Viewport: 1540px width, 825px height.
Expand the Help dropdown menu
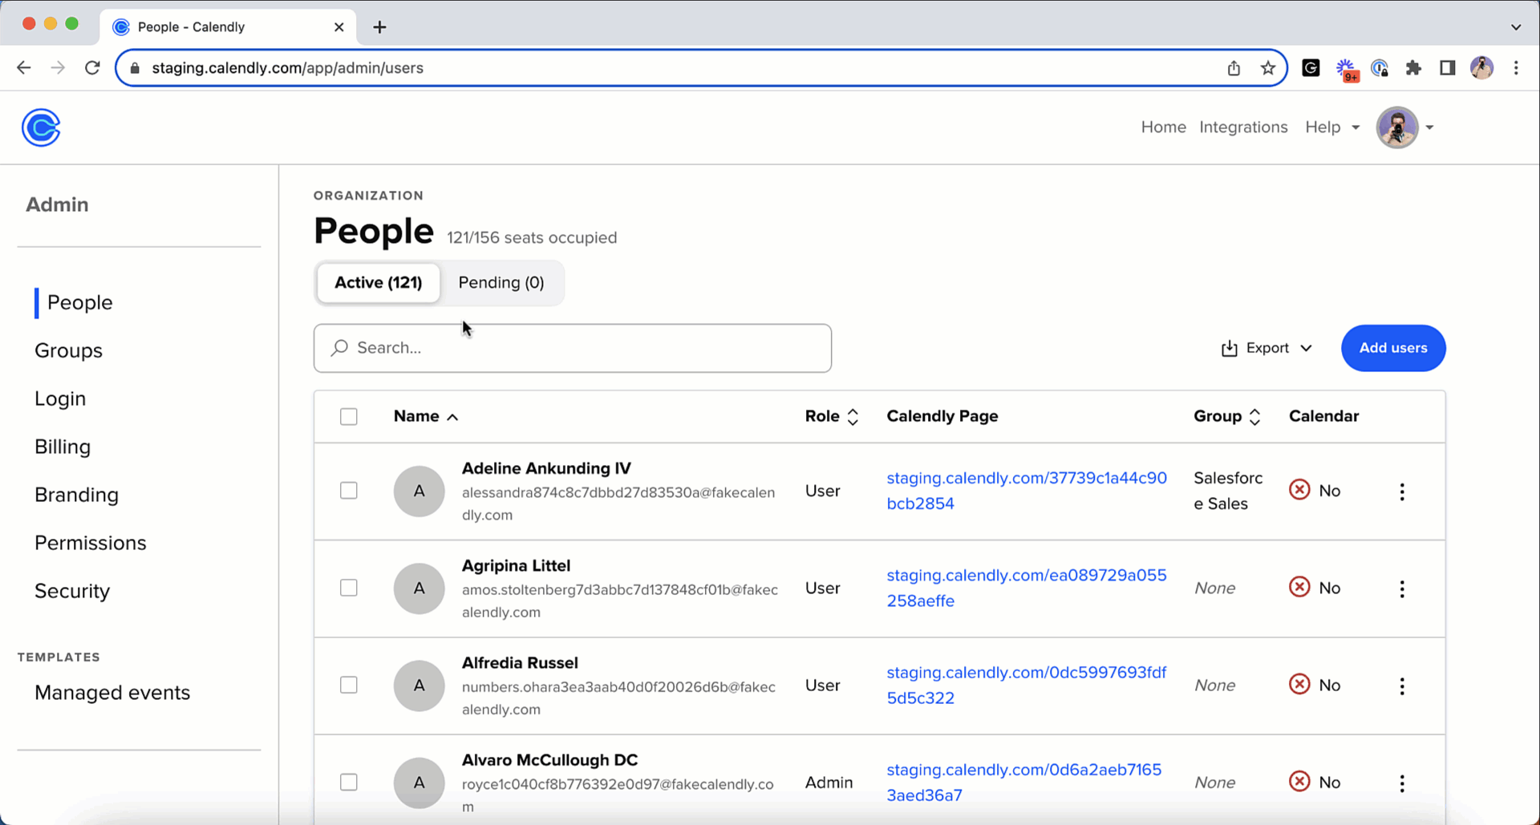click(x=1331, y=127)
